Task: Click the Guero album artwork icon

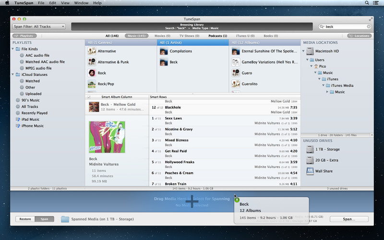Action: point(236,73)
